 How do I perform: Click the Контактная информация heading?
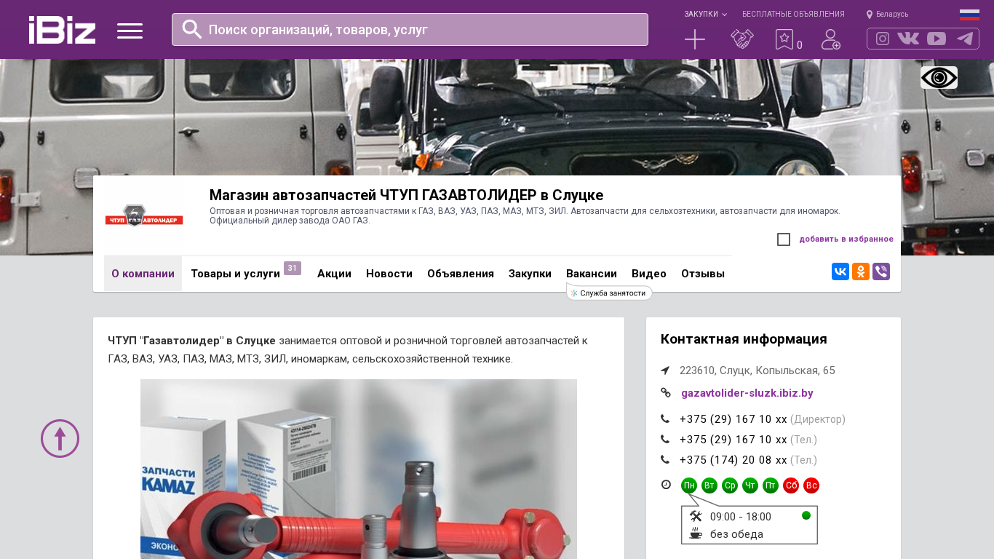coord(744,339)
